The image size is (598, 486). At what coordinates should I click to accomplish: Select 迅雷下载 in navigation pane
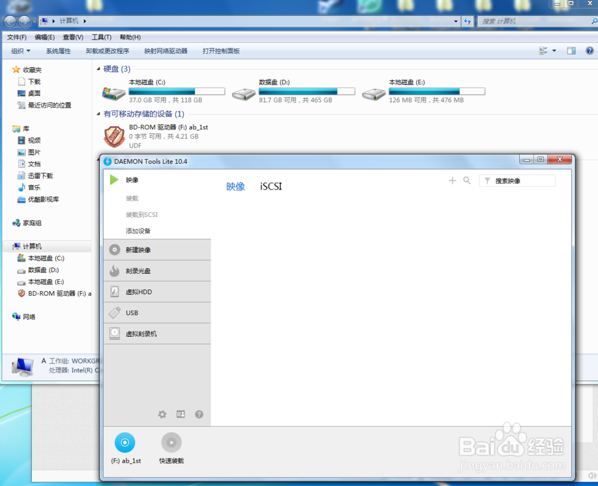[x=35, y=176]
